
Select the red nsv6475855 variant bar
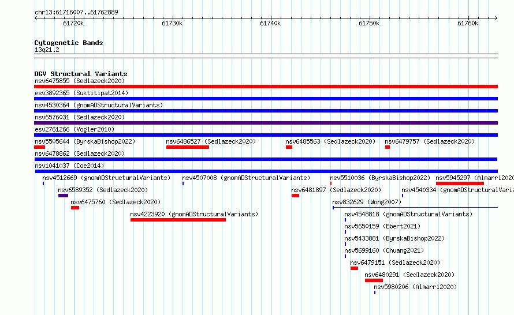coord(266,87)
